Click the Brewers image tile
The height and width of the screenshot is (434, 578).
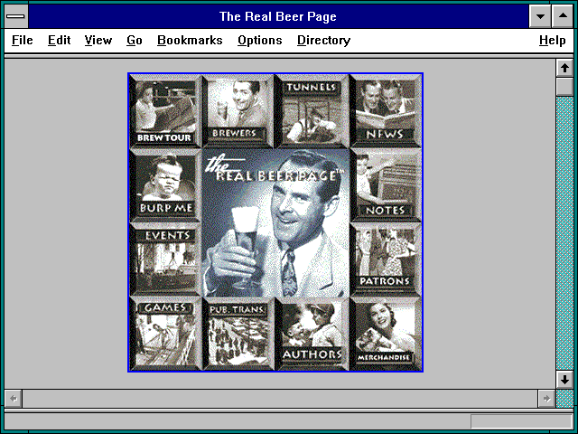(x=238, y=111)
